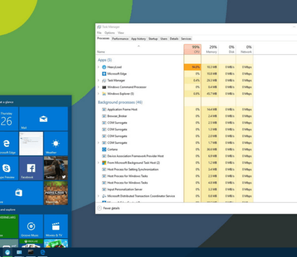Expand the Windows Command Processor group
297x257 pixels.
pyautogui.click(x=98, y=87)
